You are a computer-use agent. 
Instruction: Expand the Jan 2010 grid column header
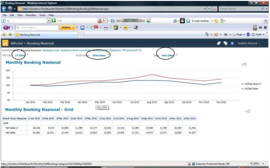click(x=29, y=118)
